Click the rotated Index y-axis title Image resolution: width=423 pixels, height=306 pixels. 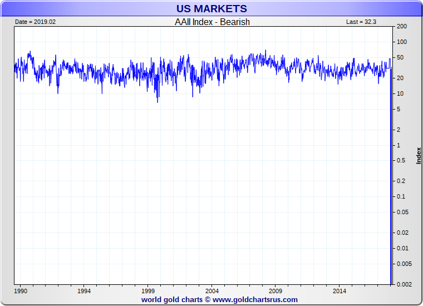pyautogui.click(x=419, y=155)
